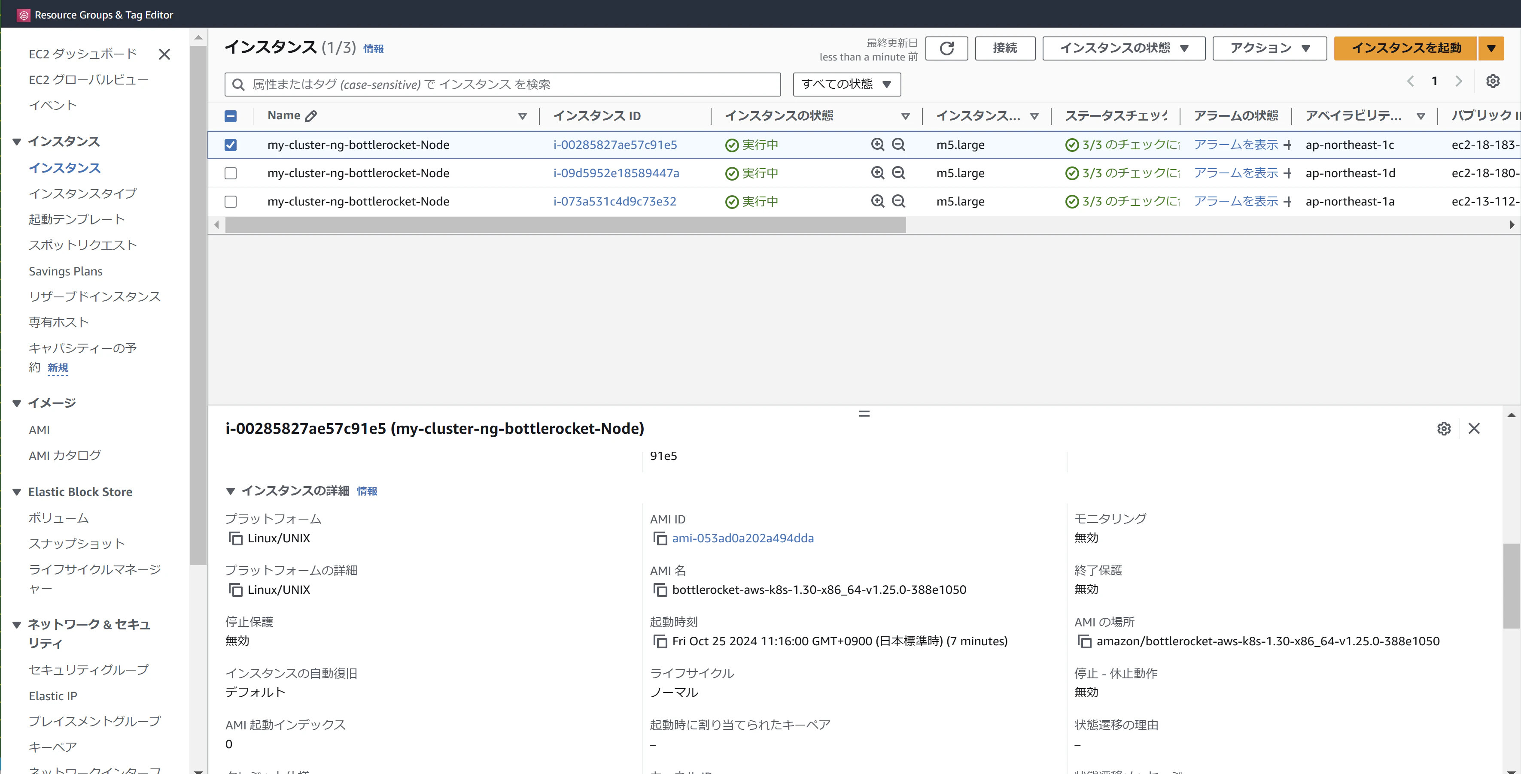The height and width of the screenshot is (774, 1521).
Task: Add alarm for ap-northeast-1d instance
Action: pyautogui.click(x=1287, y=173)
